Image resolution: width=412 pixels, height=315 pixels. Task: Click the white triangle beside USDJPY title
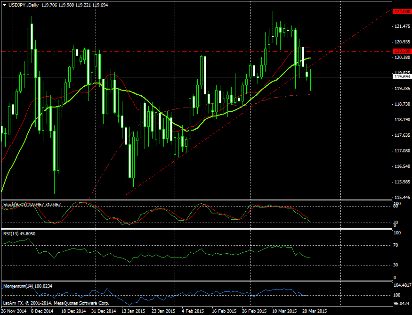(x=4, y=4)
